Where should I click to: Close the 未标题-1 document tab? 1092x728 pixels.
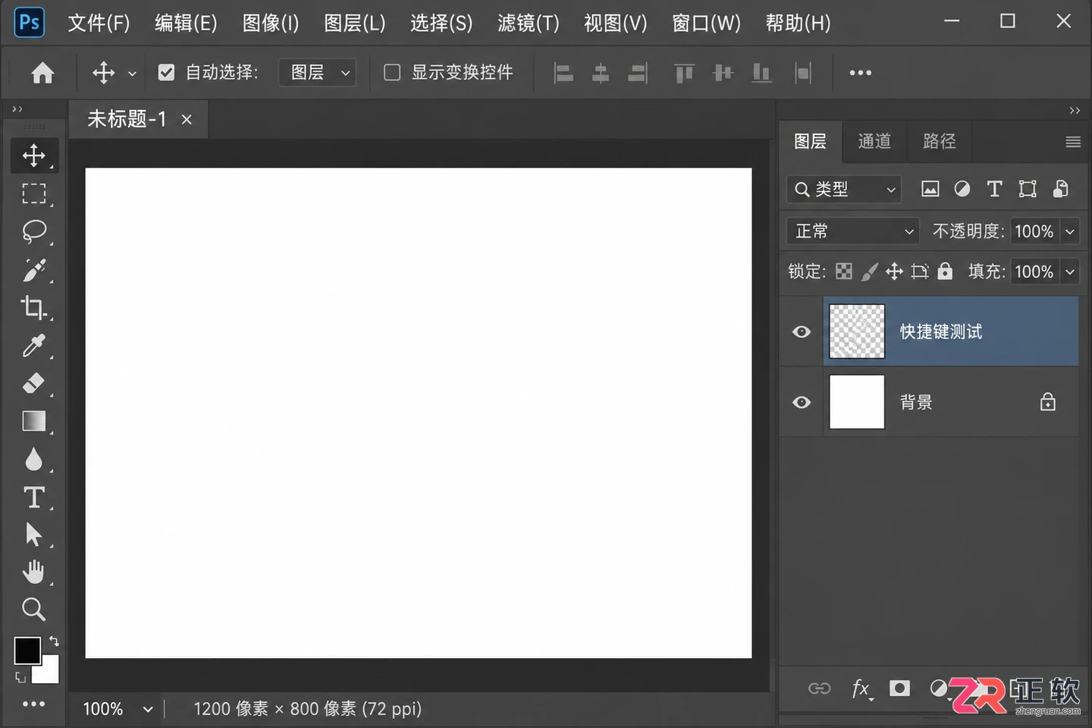187,119
